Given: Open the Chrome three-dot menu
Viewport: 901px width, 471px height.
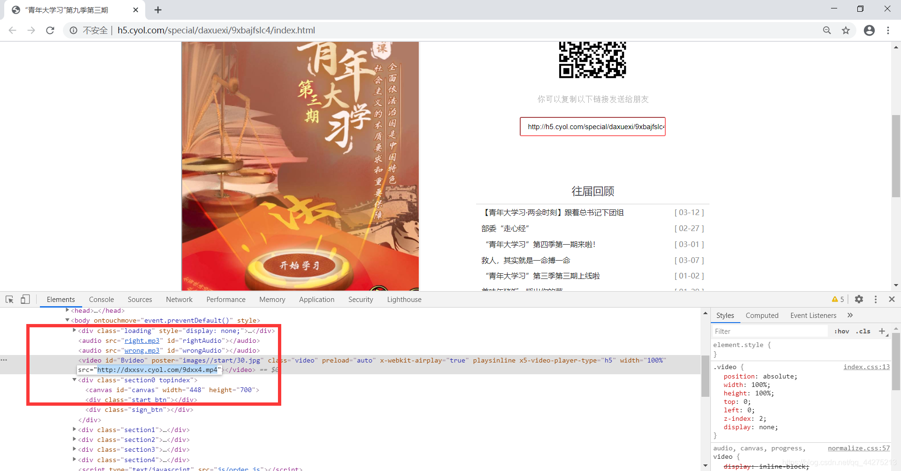Looking at the screenshot, I should 888,31.
